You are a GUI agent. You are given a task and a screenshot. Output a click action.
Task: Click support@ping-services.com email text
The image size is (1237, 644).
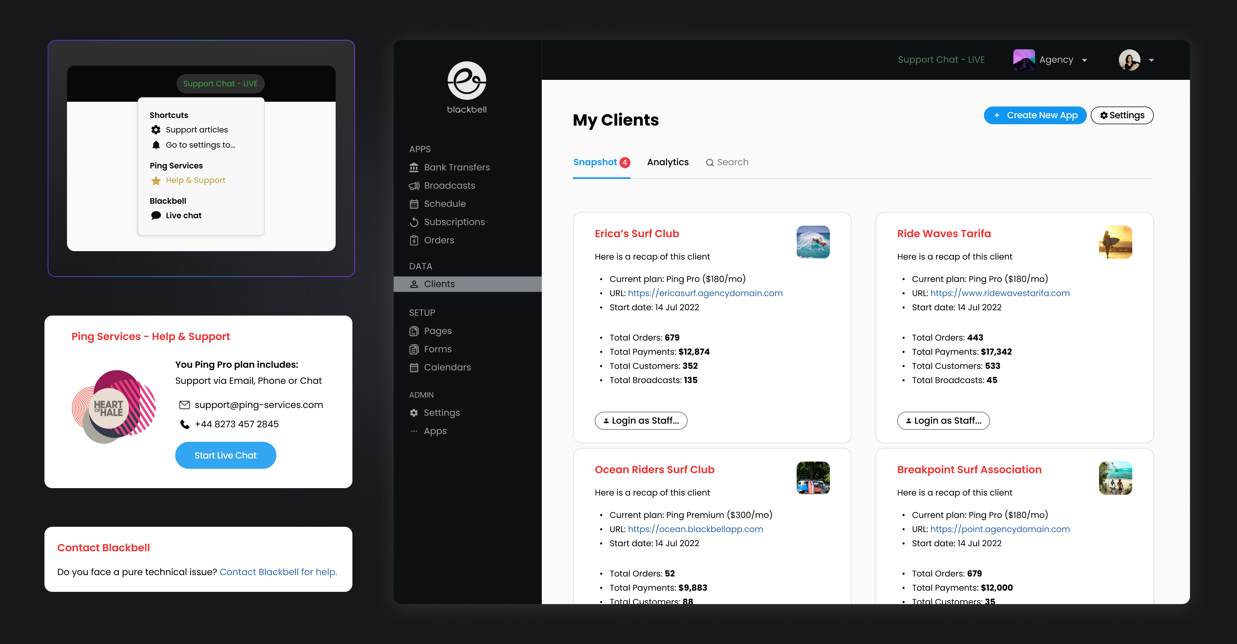[259, 405]
